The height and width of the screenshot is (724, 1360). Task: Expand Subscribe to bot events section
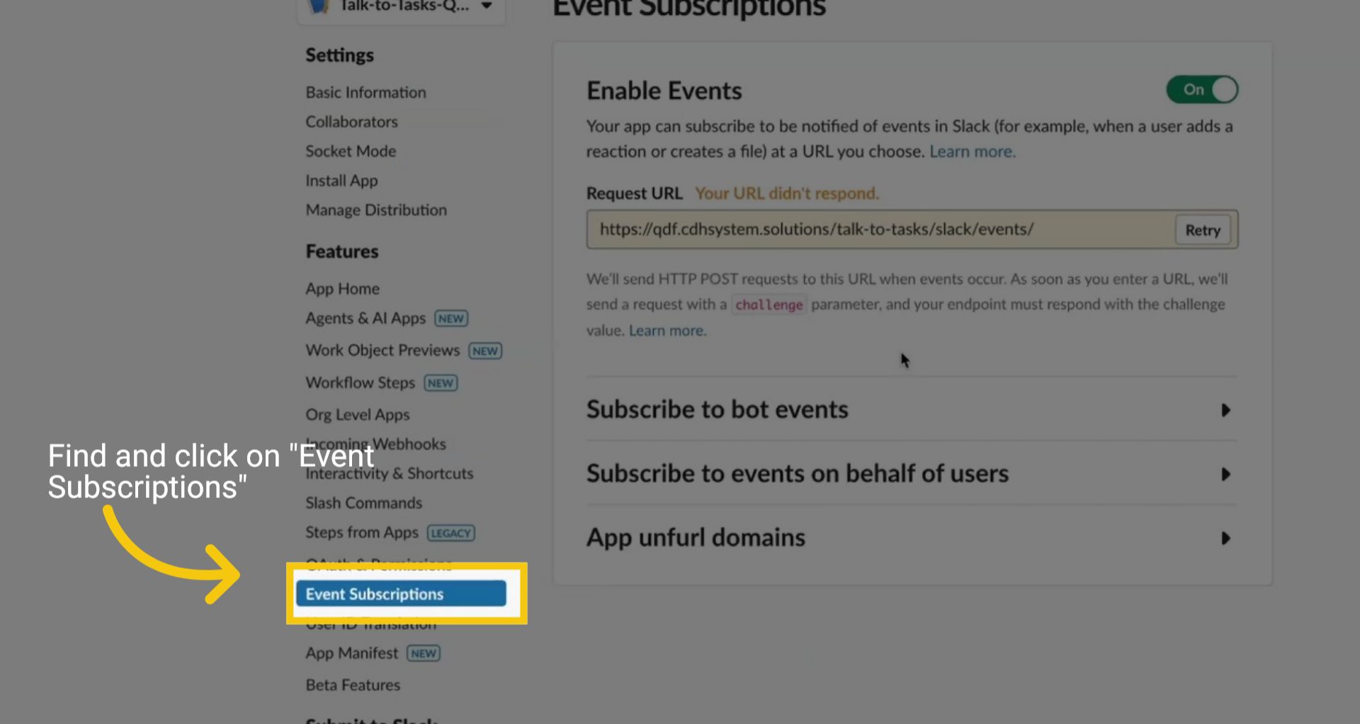[912, 409]
